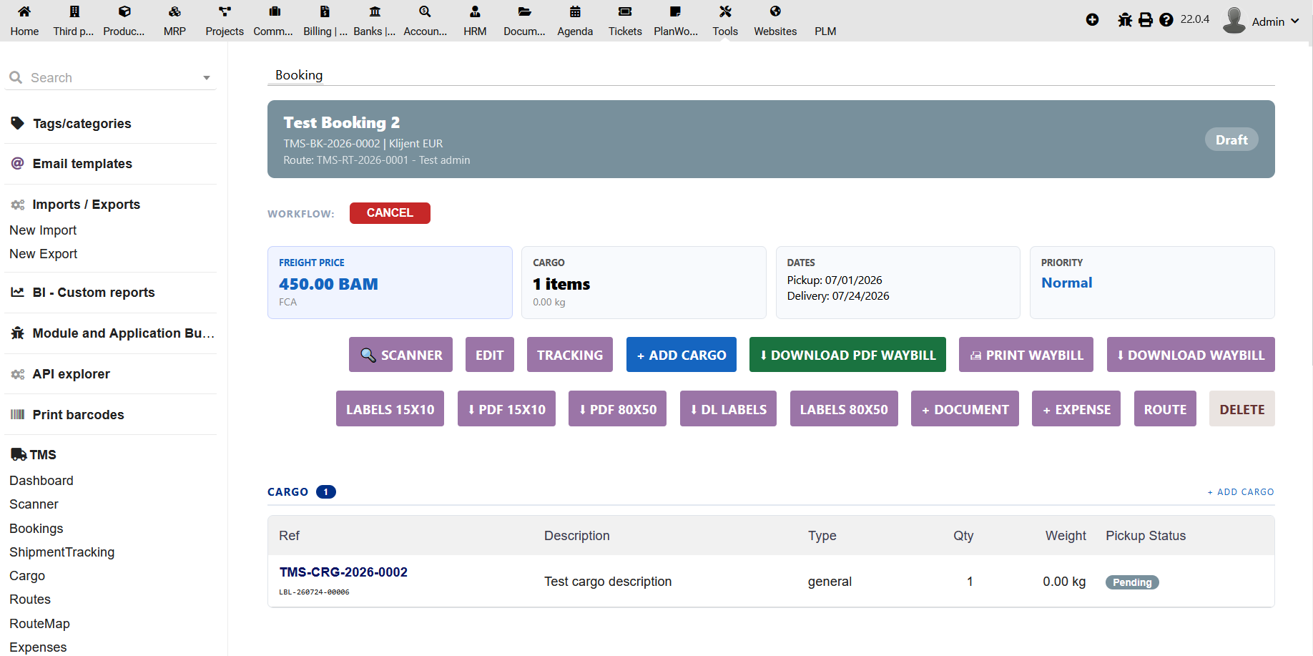
Task: Open the Third parties building icon
Action: 74,11
